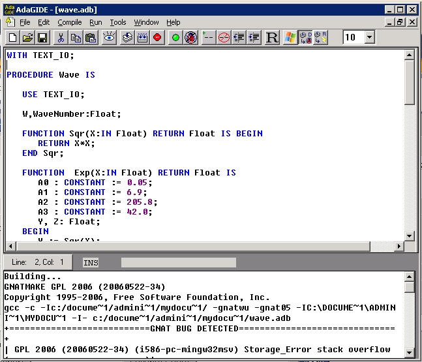Click the Help menu

173,22
